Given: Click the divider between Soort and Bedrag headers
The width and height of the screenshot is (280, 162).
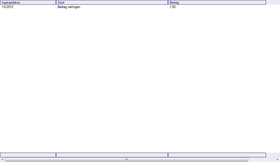Looking at the screenshot, I should pyautogui.click(x=168, y=2).
